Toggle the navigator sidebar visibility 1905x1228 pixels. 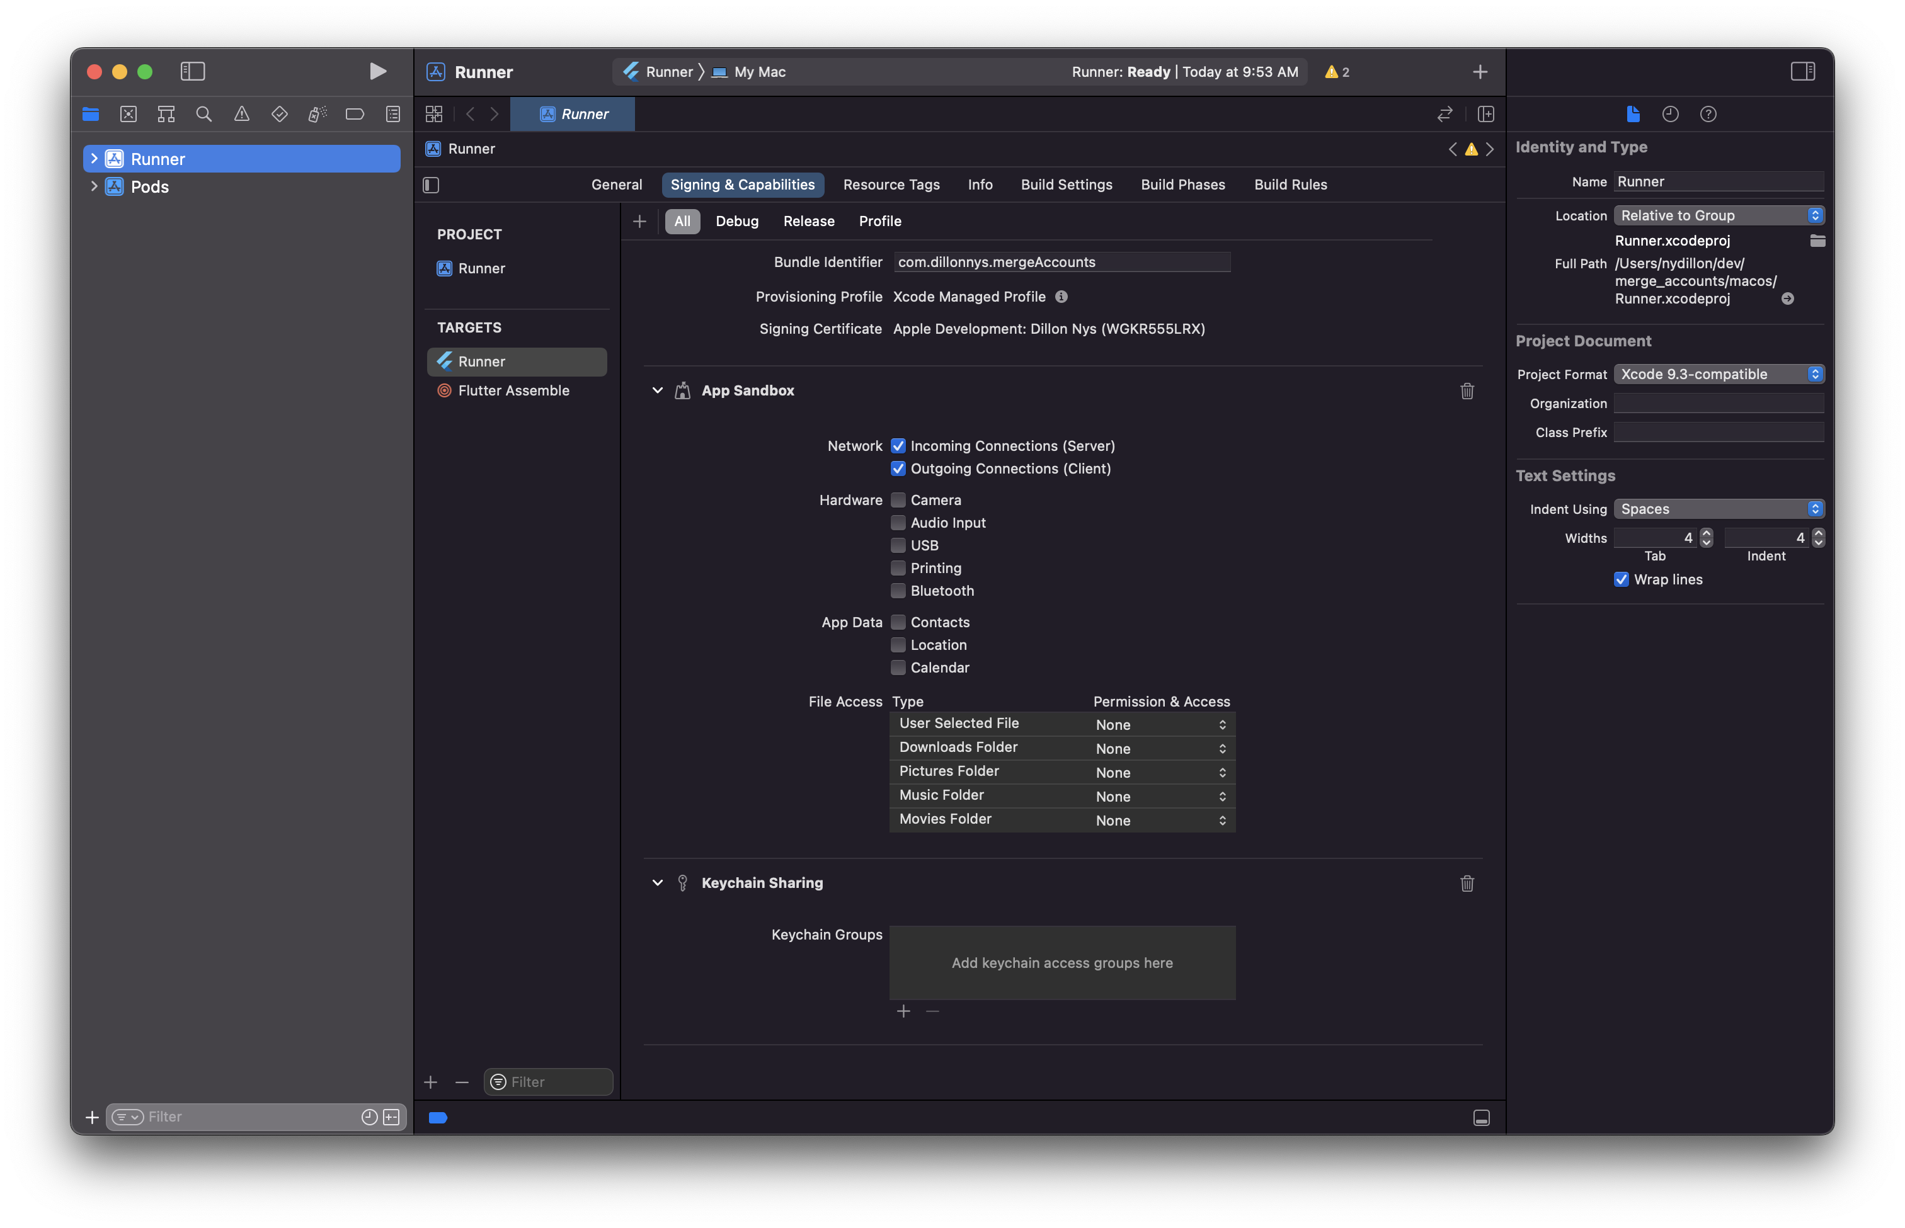coord(193,72)
